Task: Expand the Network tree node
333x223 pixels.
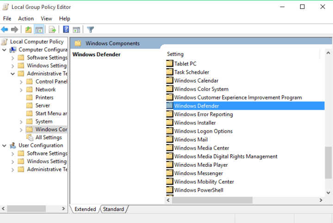Action: pyautogui.click(x=21, y=90)
